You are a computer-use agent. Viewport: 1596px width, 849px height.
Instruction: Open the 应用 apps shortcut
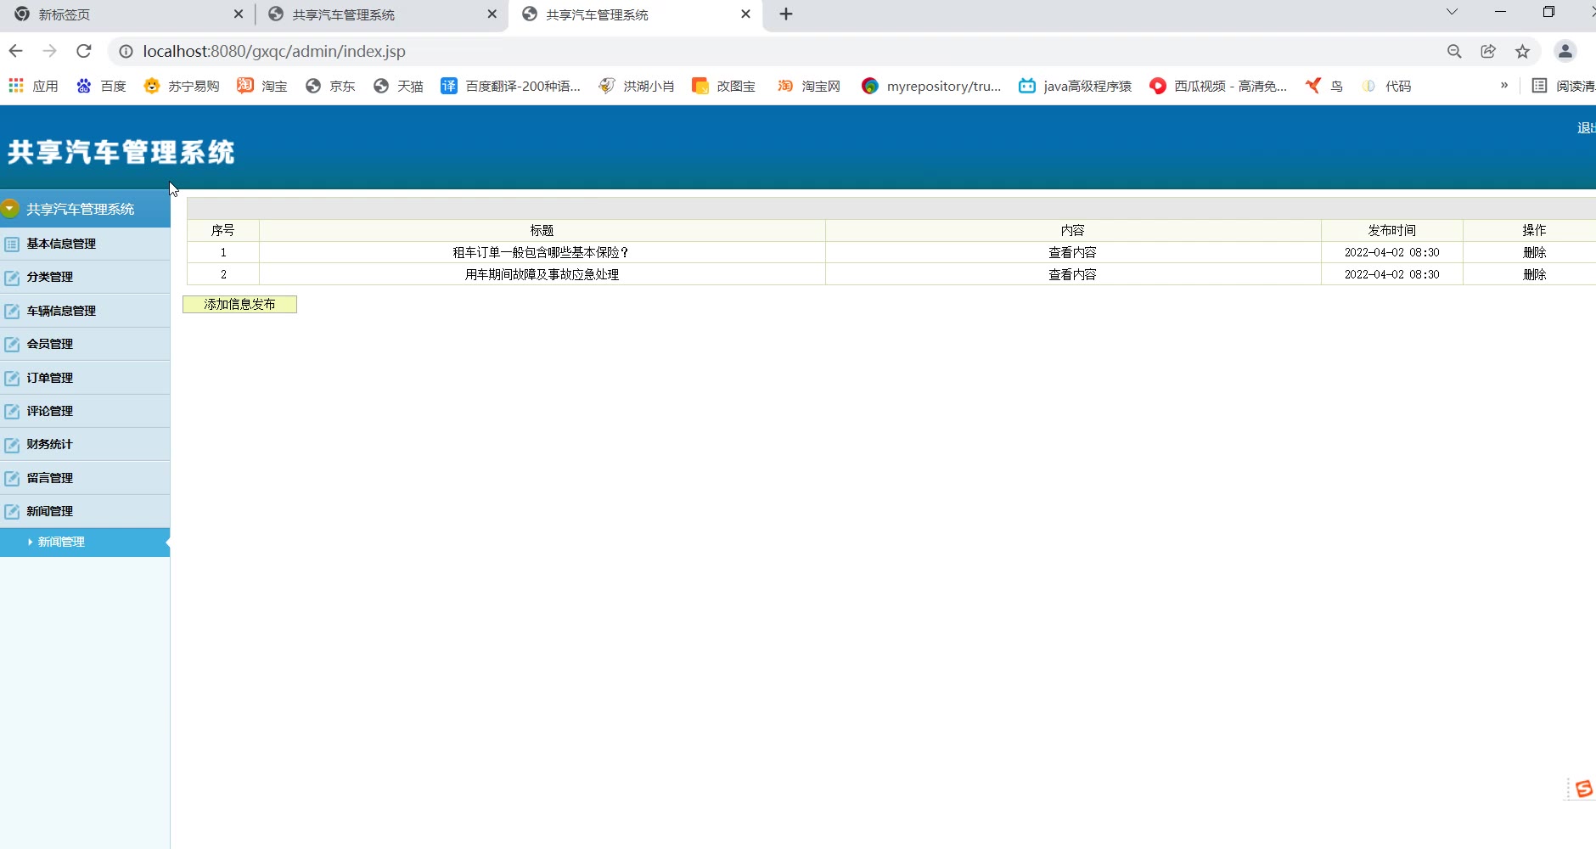(34, 86)
